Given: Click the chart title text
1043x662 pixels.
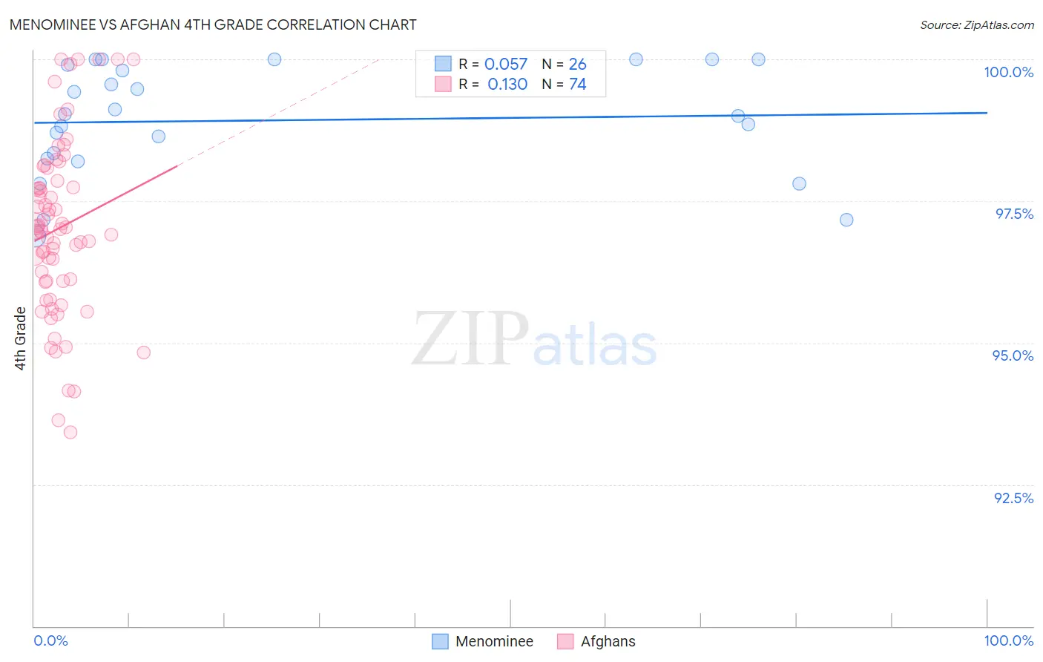Looking at the screenshot, I should pyautogui.click(x=213, y=24).
